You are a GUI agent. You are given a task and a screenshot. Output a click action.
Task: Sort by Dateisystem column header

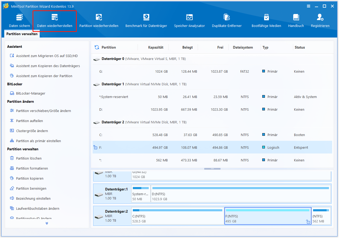point(243,48)
